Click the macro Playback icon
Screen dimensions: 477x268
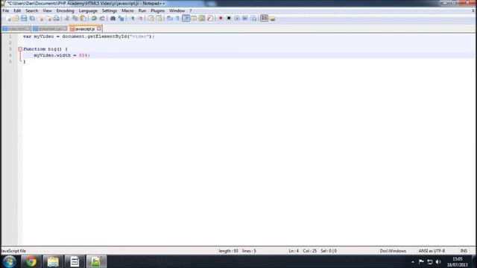237,19
